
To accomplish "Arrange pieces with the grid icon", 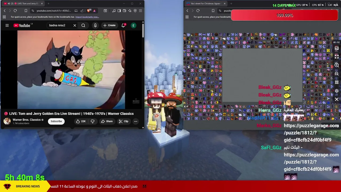I will [x=337, y=82].
